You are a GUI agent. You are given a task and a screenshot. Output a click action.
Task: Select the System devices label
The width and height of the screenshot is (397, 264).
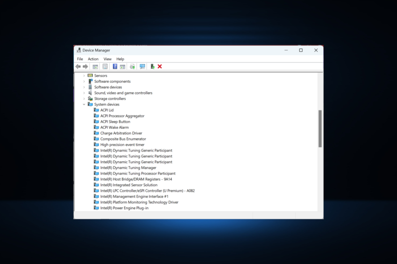pos(107,104)
